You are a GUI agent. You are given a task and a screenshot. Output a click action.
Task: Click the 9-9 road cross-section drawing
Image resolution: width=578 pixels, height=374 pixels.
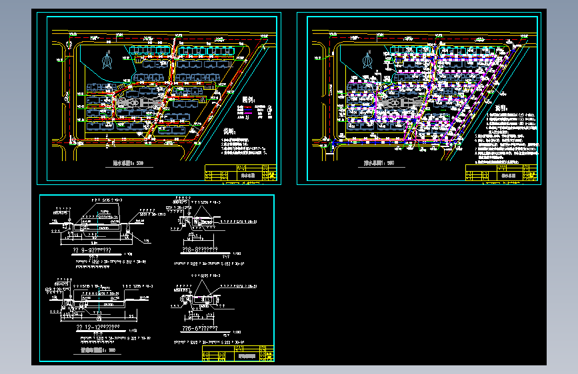click(x=106, y=223)
